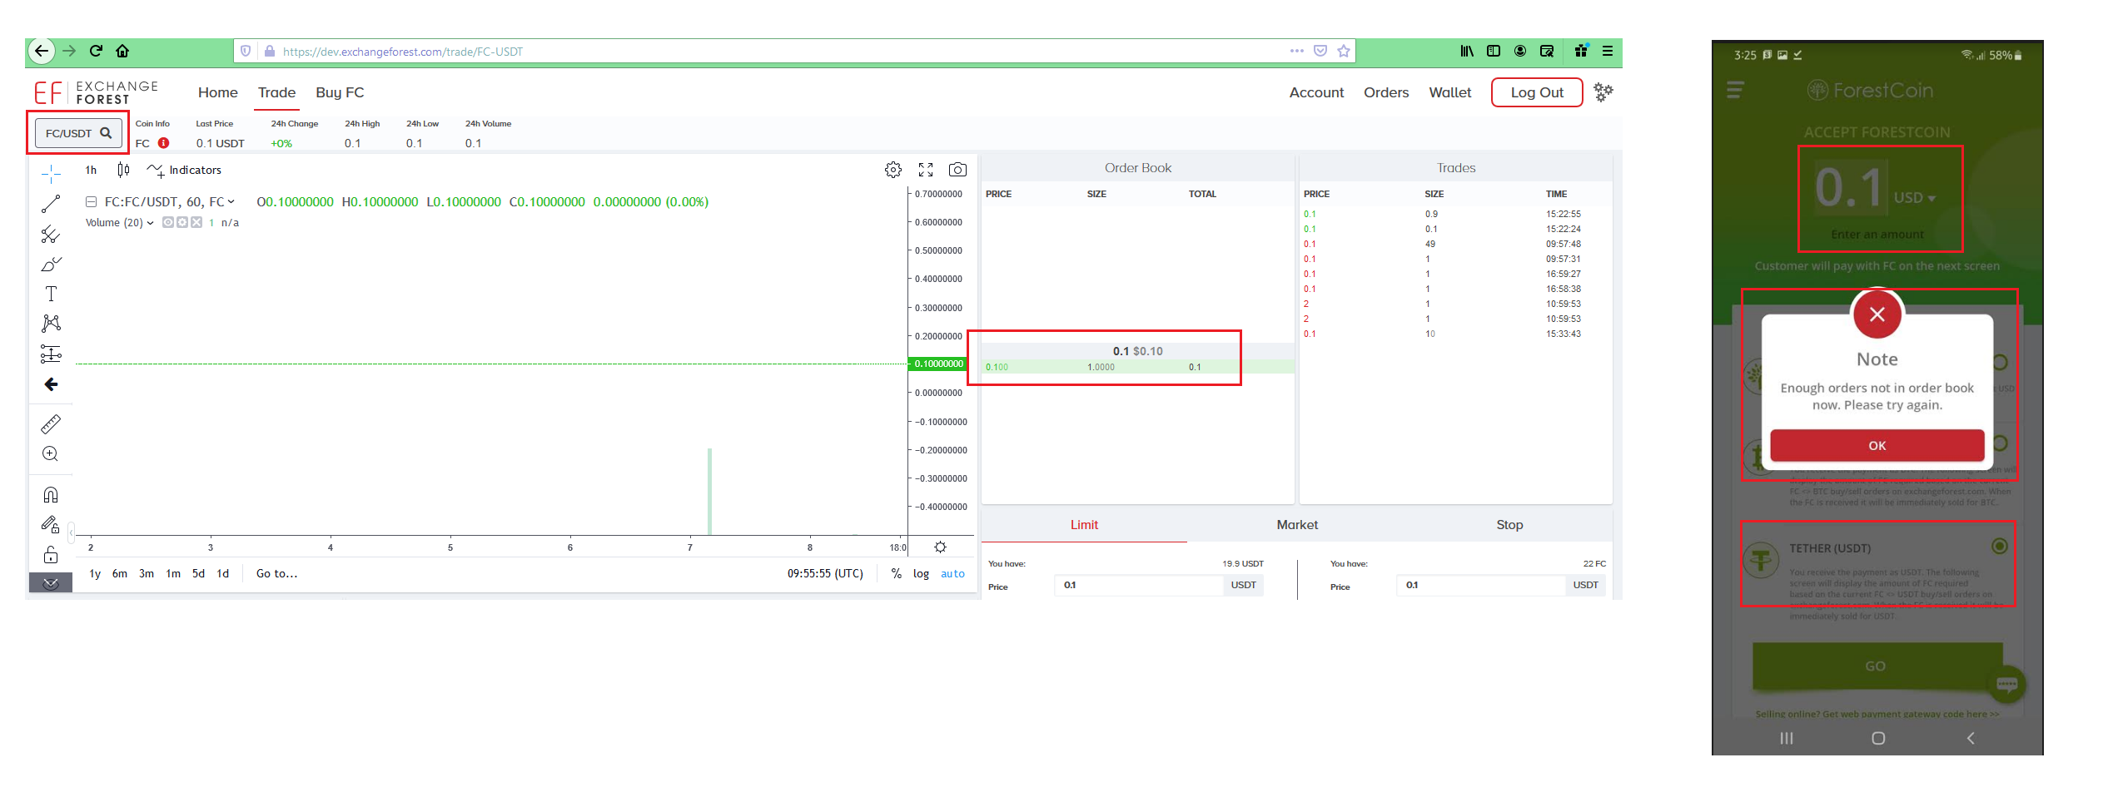Click browser back arrow button
Screen dimensions: 2108x807
pos(42,51)
